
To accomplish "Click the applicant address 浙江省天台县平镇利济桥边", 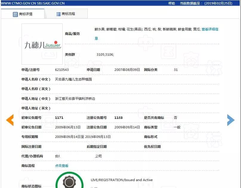I will pos(75,99).
